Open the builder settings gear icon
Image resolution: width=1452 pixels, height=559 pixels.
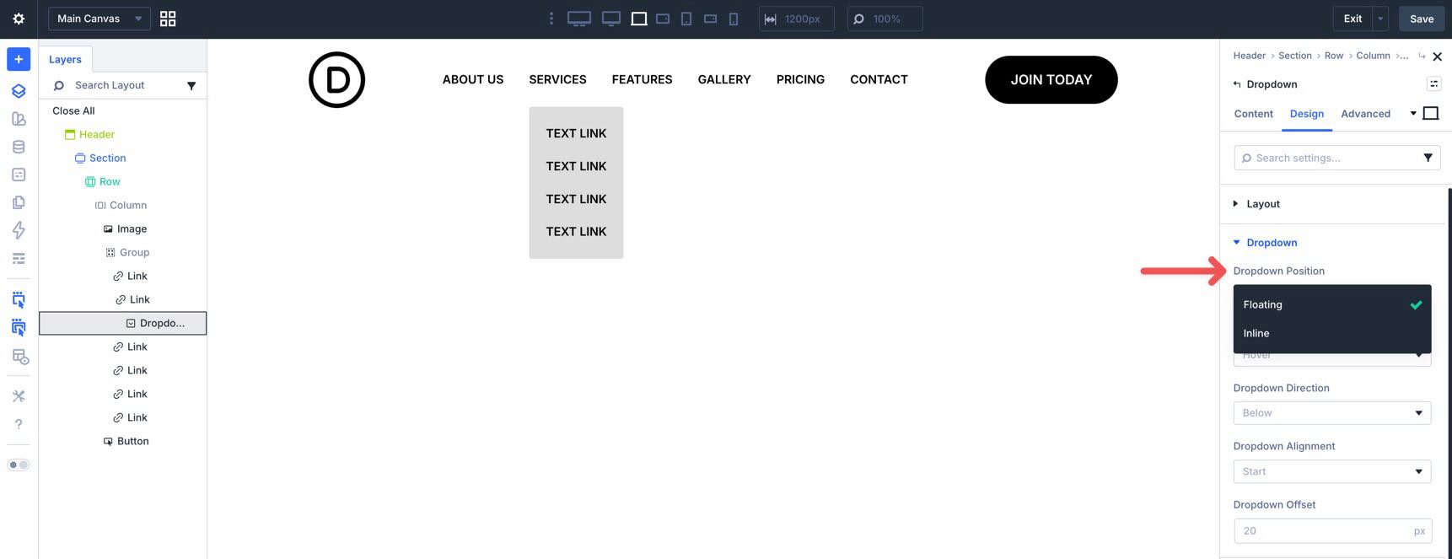19,19
